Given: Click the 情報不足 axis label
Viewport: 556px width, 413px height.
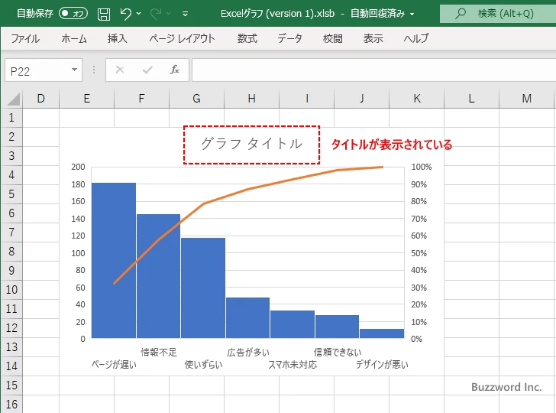Looking at the screenshot, I should pyautogui.click(x=159, y=353).
